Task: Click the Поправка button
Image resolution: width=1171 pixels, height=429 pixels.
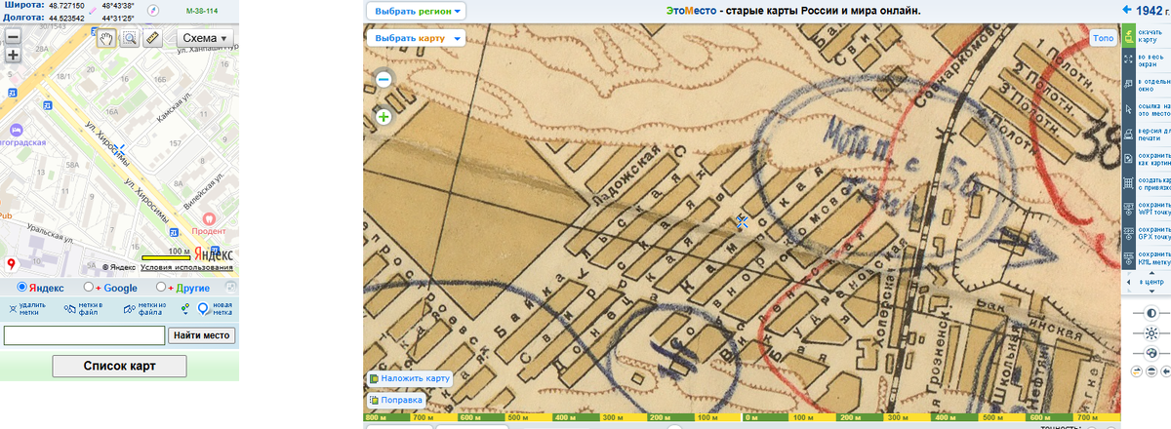Action: point(396,400)
